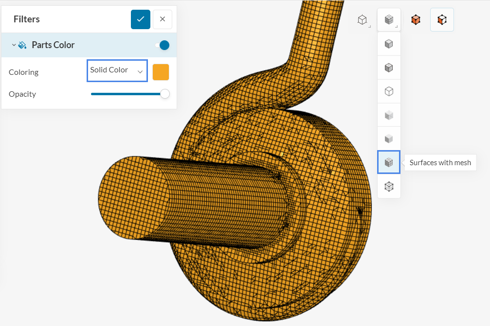Click the render mode dropdown button in toolbar

(389, 20)
